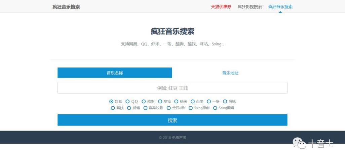The width and height of the screenshot is (345, 159).
Task: Select the 虾米 radio button
Action: [176, 101]
